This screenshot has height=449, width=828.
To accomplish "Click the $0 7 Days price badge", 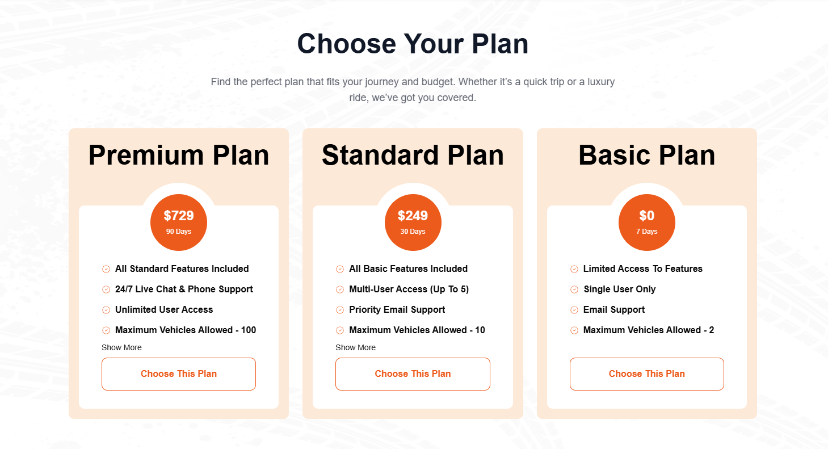I will (x=646, y=223).
